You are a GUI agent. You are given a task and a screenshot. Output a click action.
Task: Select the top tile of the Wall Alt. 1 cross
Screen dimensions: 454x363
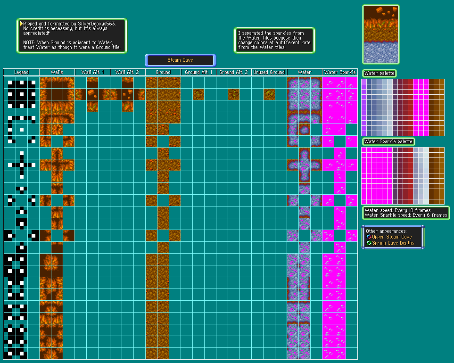click(92, 82)
